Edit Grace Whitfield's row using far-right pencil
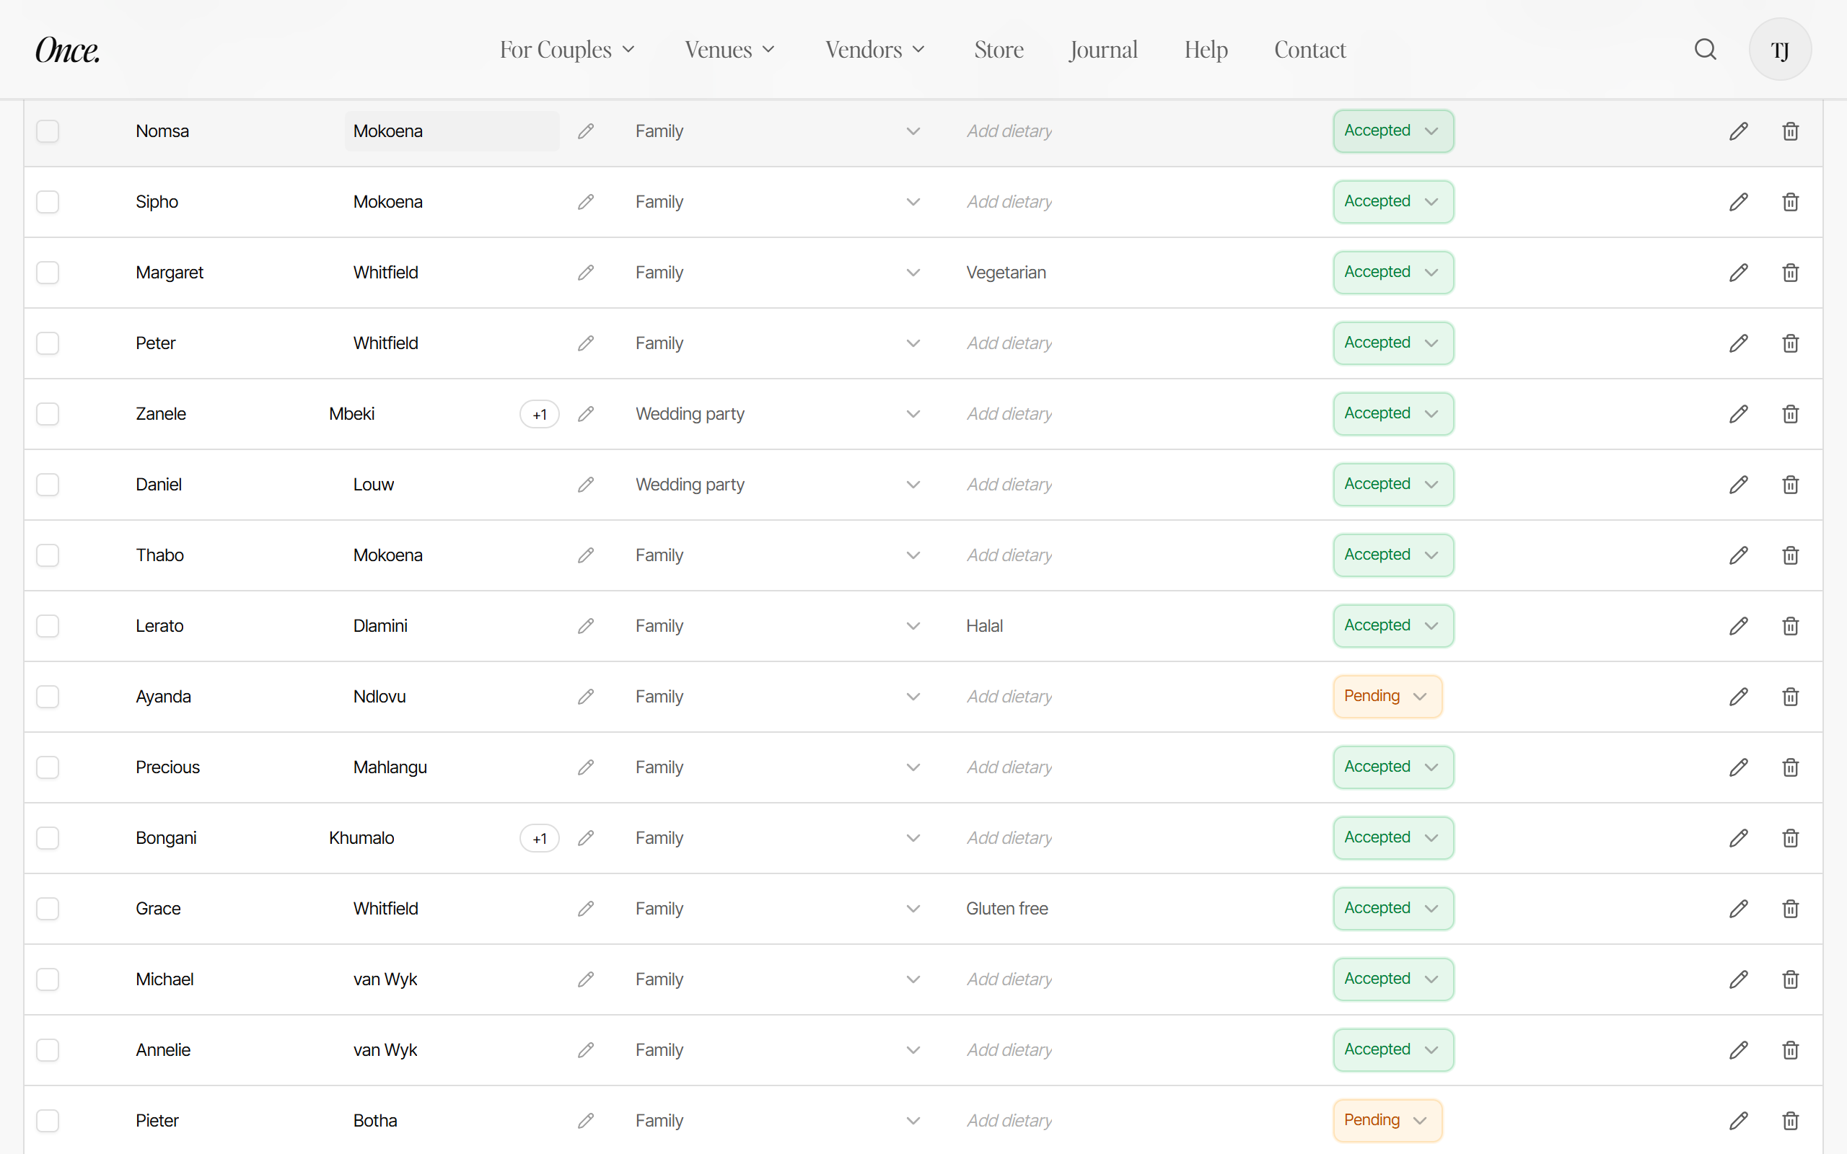Image resolution: width=1847 pixels, height=1154 pixels. click(x=1739, y=909)
